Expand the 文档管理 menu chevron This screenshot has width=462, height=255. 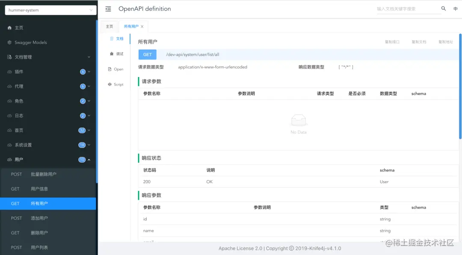[x=89, y=57]
